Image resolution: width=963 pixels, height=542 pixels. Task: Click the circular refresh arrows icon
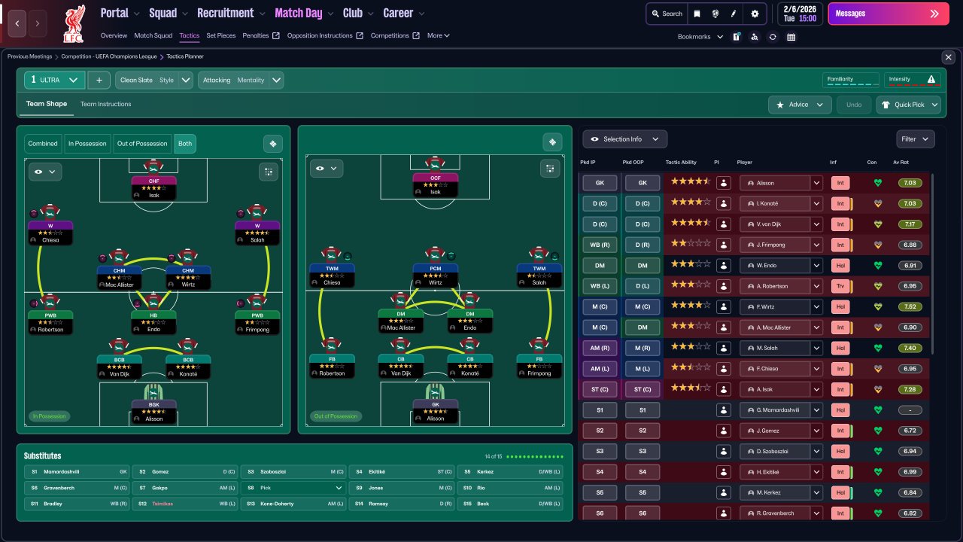[773, 37]
